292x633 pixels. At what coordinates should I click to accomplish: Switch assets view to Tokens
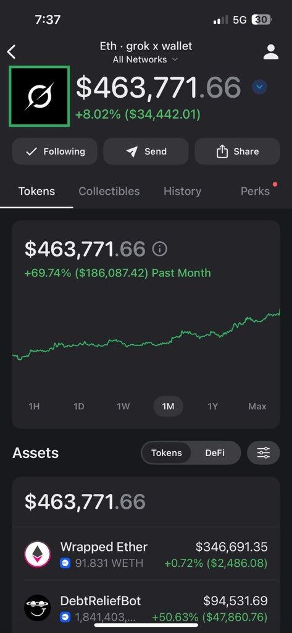pyautogui.click(x=167, y=452)
